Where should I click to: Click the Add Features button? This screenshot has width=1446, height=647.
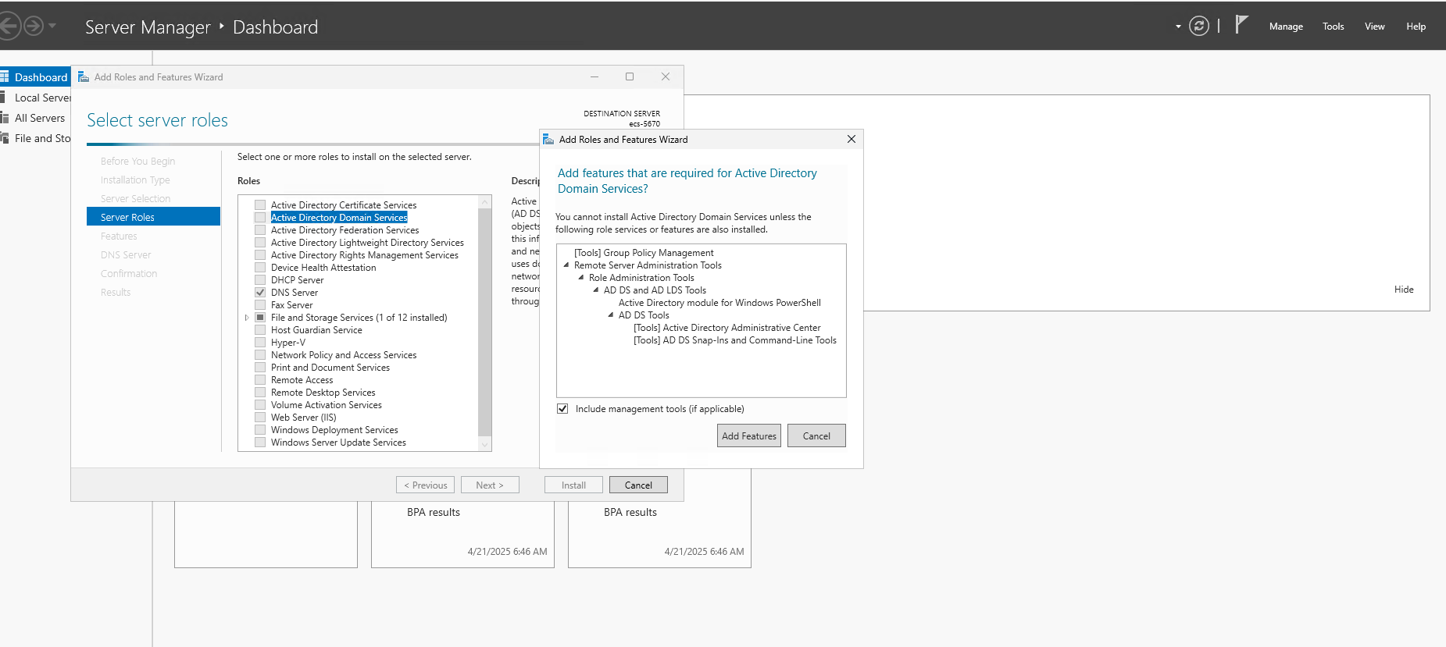tap(748, 436)
